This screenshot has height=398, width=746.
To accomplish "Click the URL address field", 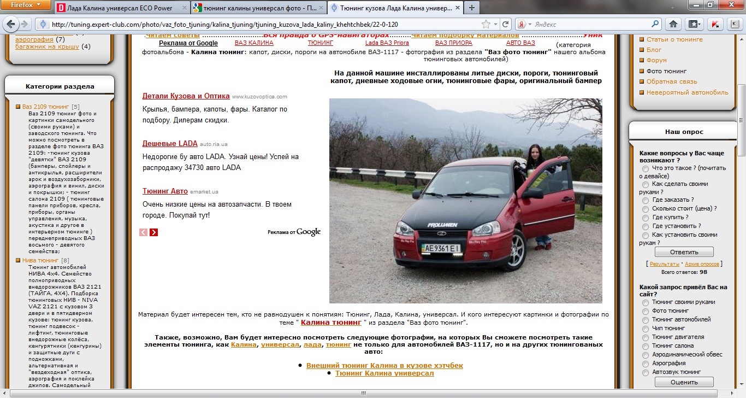I will click(265, 25).
